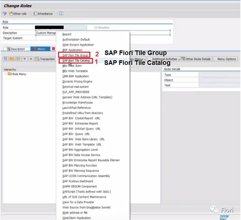
Task: Click the Text field in Node Details
Action: (x=220, y=85)
